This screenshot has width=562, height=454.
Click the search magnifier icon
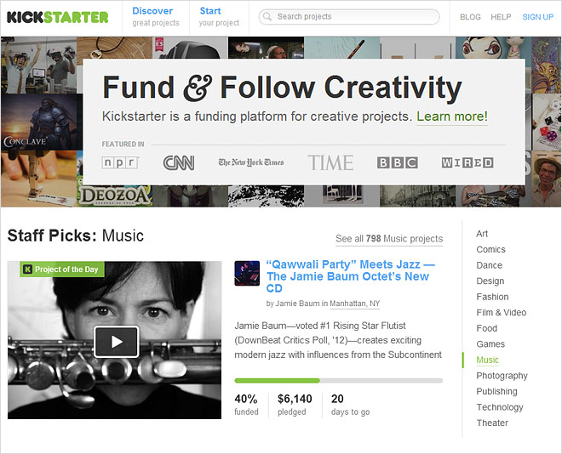point(267,17)
